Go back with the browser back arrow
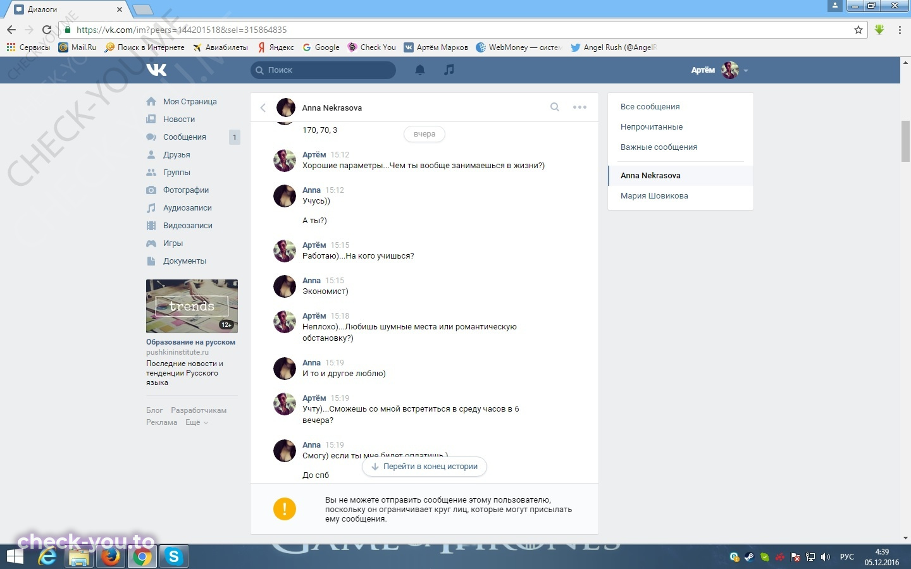This screenshot has height=569, width=911. point(11,30)
